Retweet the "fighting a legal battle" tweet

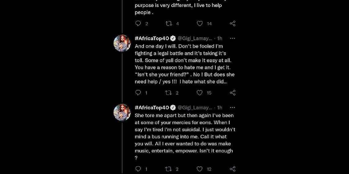point(169,93)
